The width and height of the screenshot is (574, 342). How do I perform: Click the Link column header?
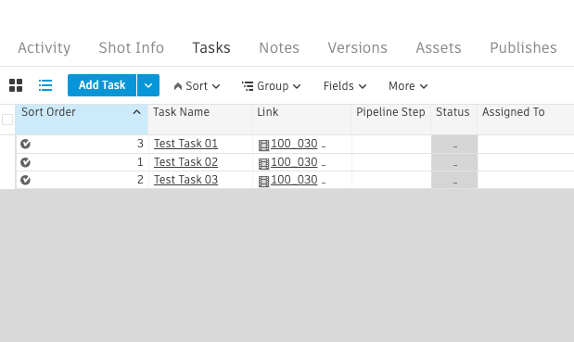tap(301, 120)
